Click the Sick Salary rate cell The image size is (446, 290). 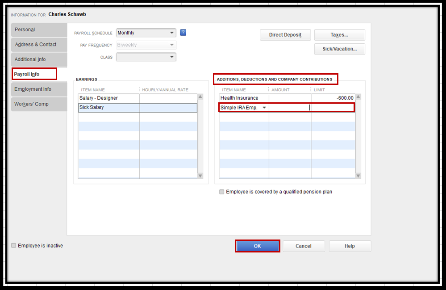click(168, 108)
